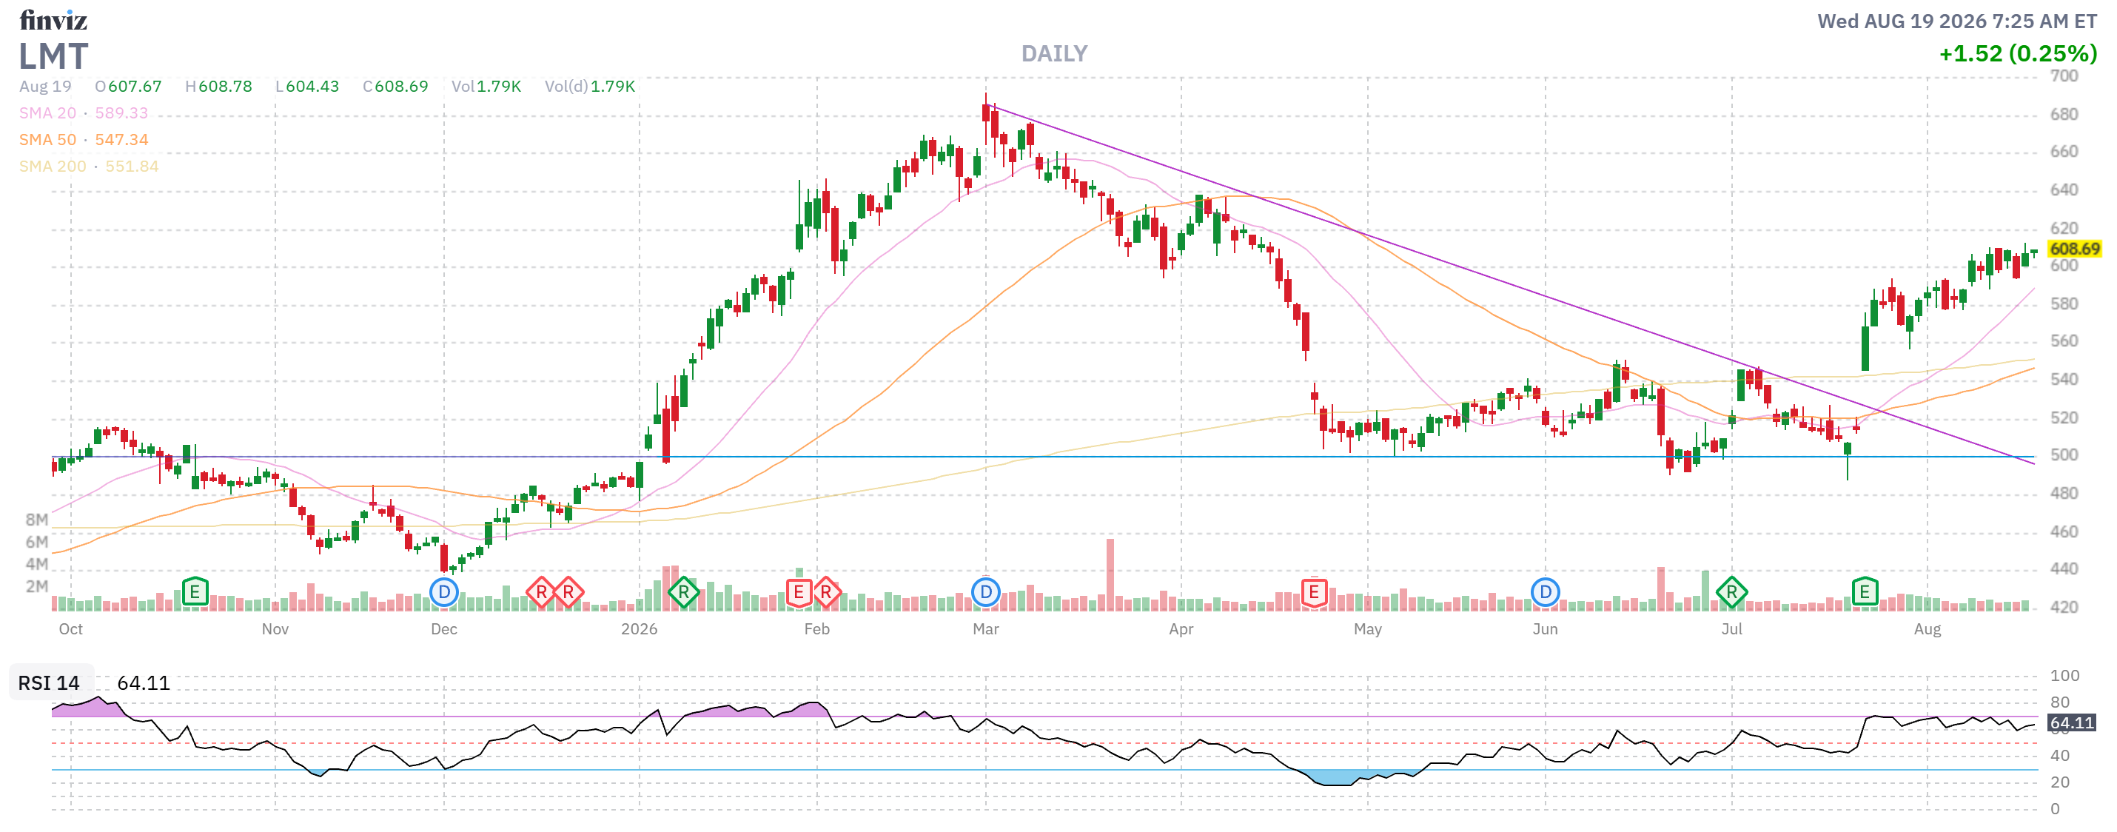Image resolution: width=2117 pixels, height=832 pixels.
Task: Click the red E earnings marker in late January
Action: tap(798, 592)
